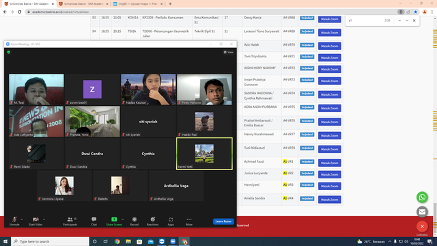The image size is (437, 246).
Task: Open Microsoft Store from the taskbar
Action: [139, 241]
